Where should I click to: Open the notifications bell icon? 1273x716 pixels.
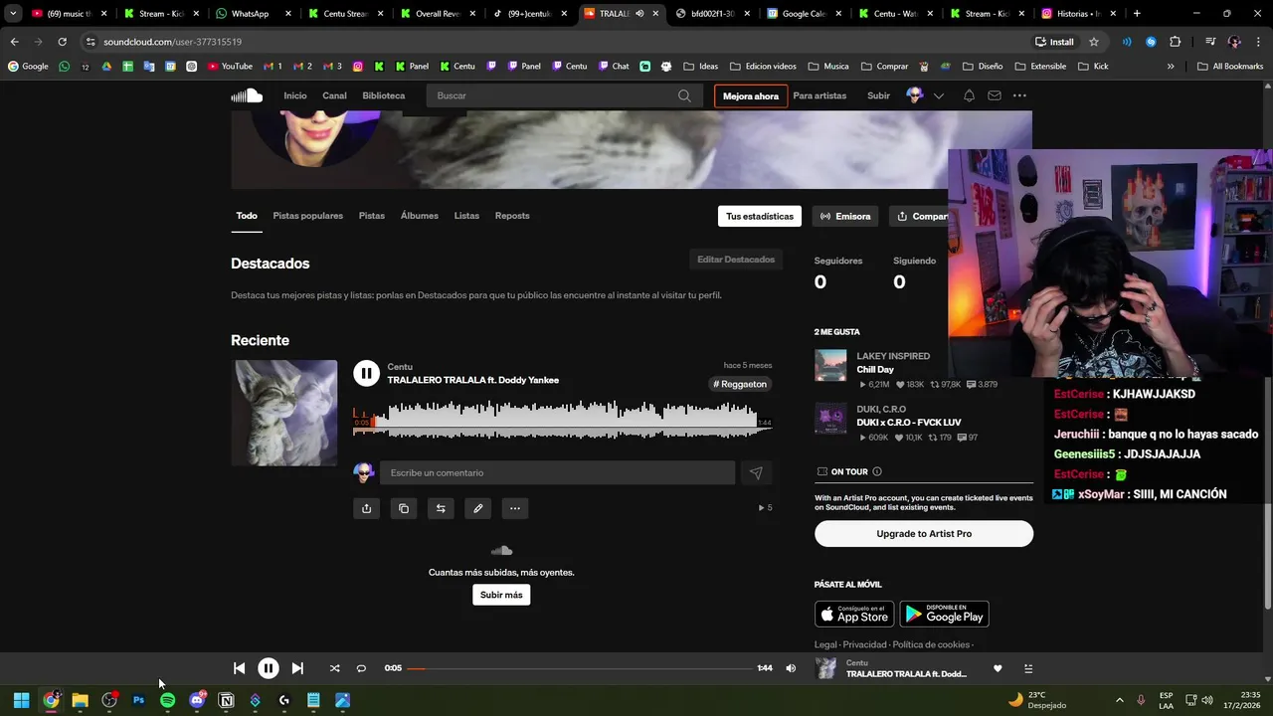pyautogui.click(x=969, y=95)
